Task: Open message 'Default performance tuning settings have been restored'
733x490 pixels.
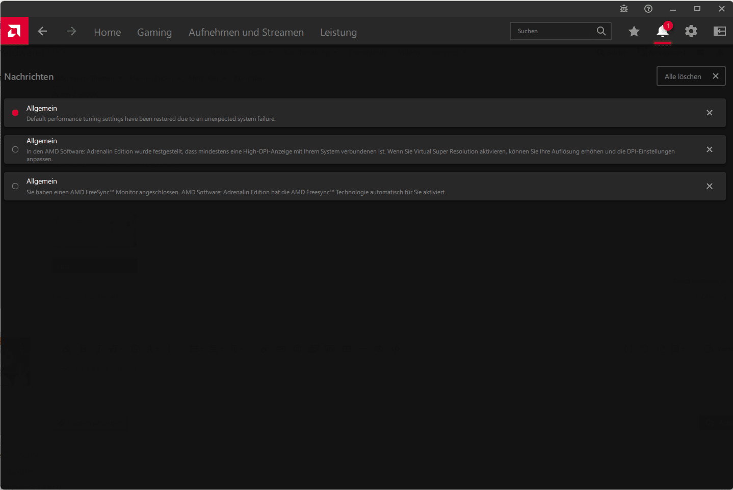Action: [365, 113]
